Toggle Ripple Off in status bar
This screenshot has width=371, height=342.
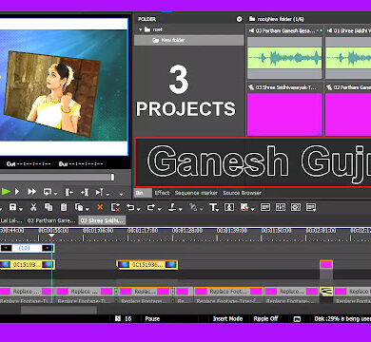[x=265, y=319]
